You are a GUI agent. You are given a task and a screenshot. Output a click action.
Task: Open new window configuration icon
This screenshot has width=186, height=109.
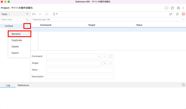tap(111, 56)
